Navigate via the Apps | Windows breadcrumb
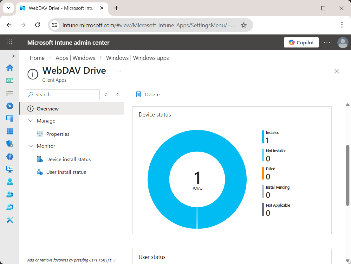 tap(75, 58)
